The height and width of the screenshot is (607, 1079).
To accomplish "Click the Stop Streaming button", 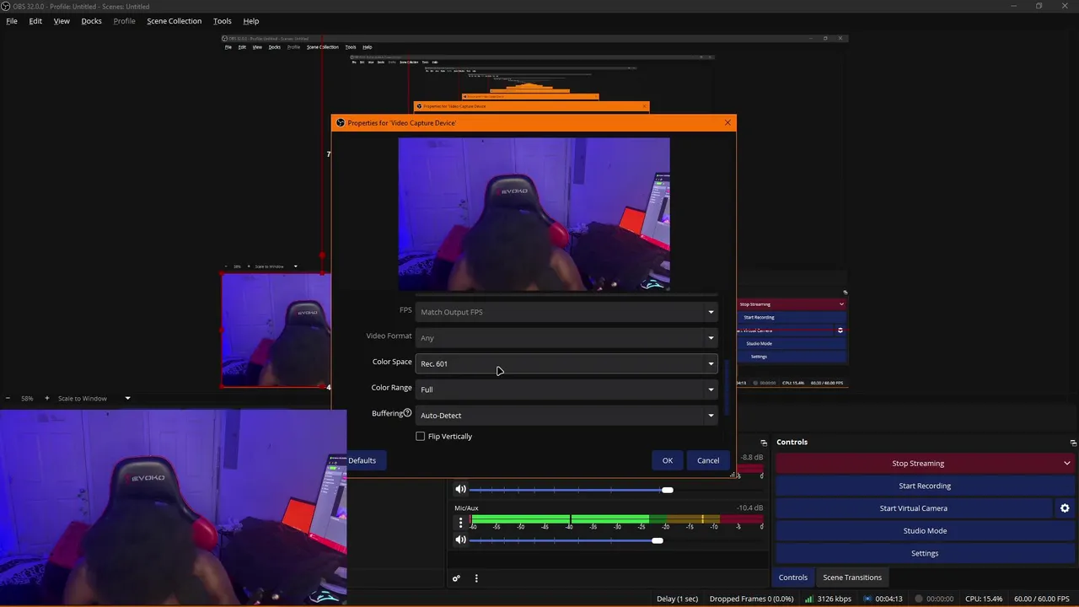I will pos(917,463).
